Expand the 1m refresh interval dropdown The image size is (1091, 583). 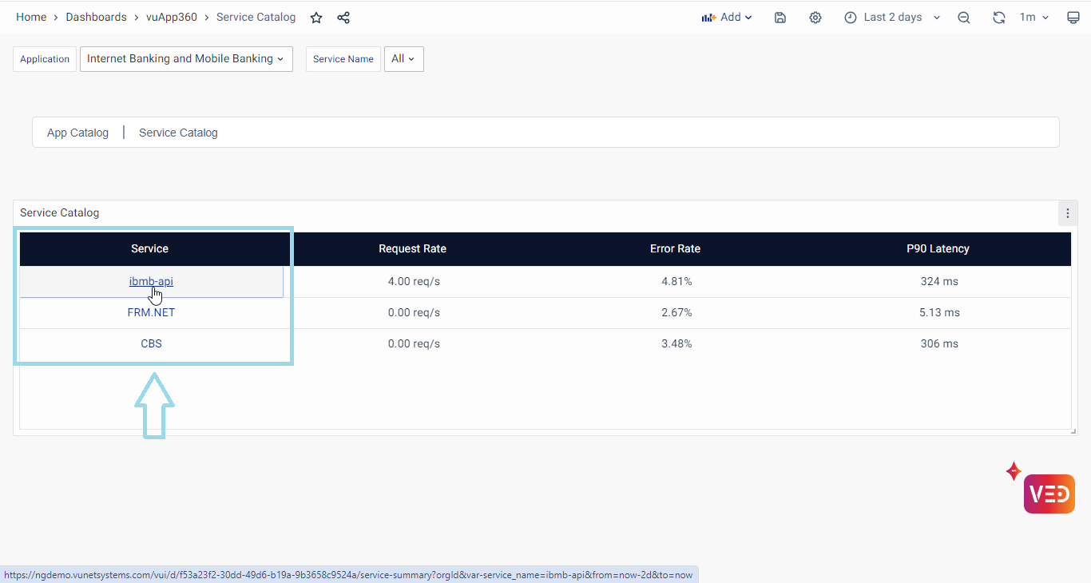[1033, 18]
